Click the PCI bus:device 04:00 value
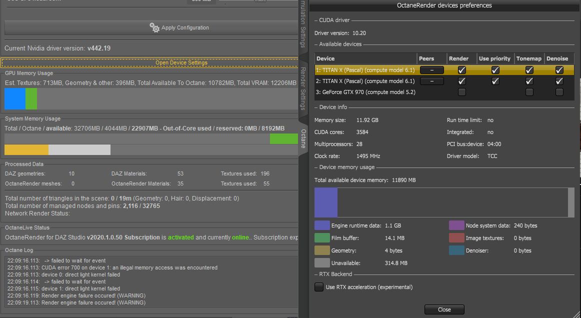Image resolution: width=581 pixels, height=318 pixels. 494,144
